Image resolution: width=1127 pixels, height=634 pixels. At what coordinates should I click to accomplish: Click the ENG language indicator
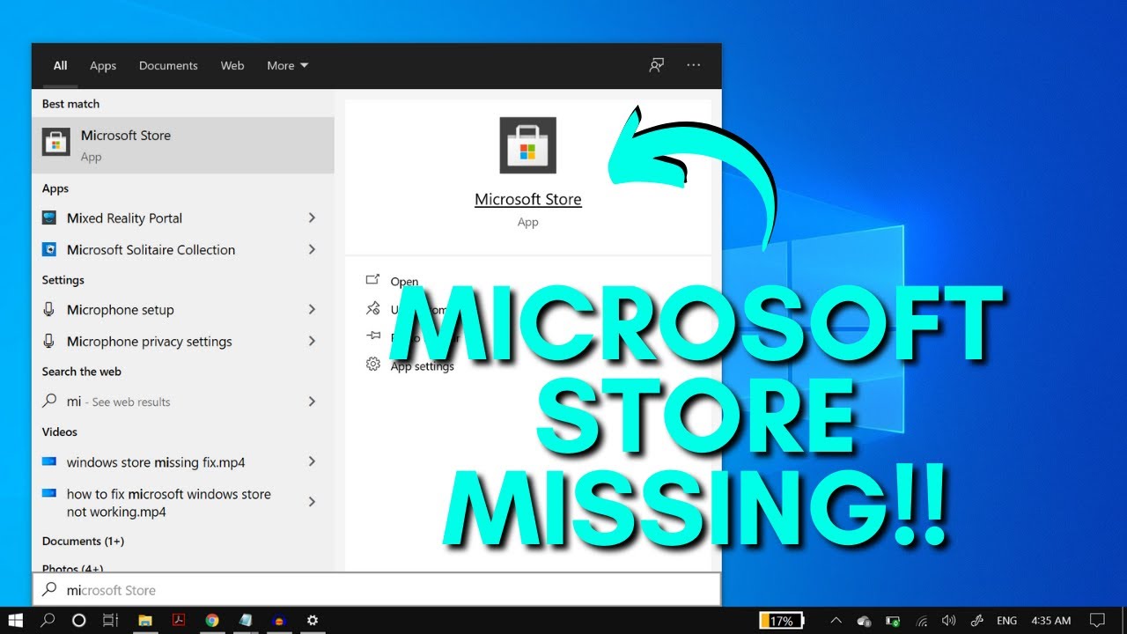(1007, 620)
